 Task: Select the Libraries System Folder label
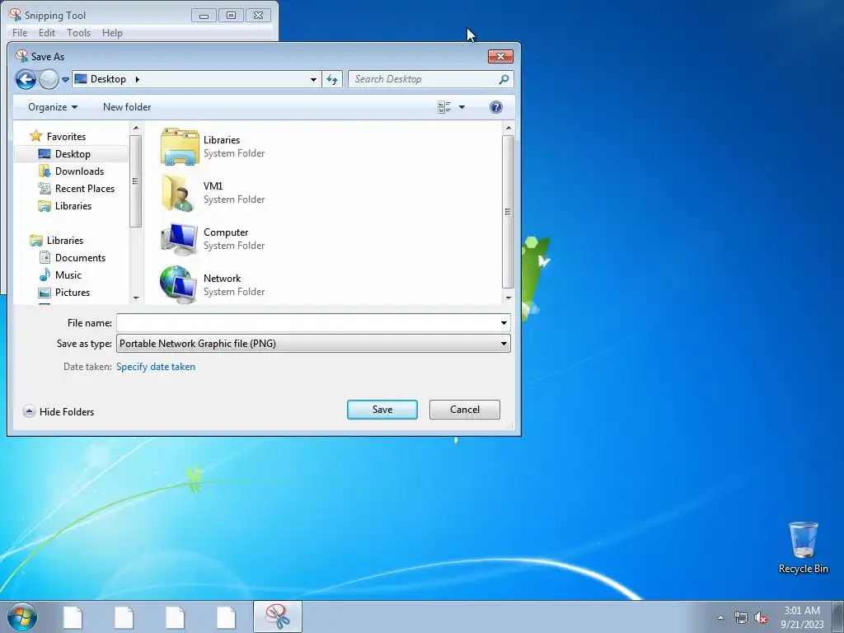233,153
